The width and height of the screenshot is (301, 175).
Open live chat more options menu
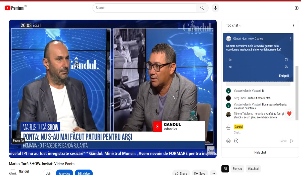pos(293,25)
